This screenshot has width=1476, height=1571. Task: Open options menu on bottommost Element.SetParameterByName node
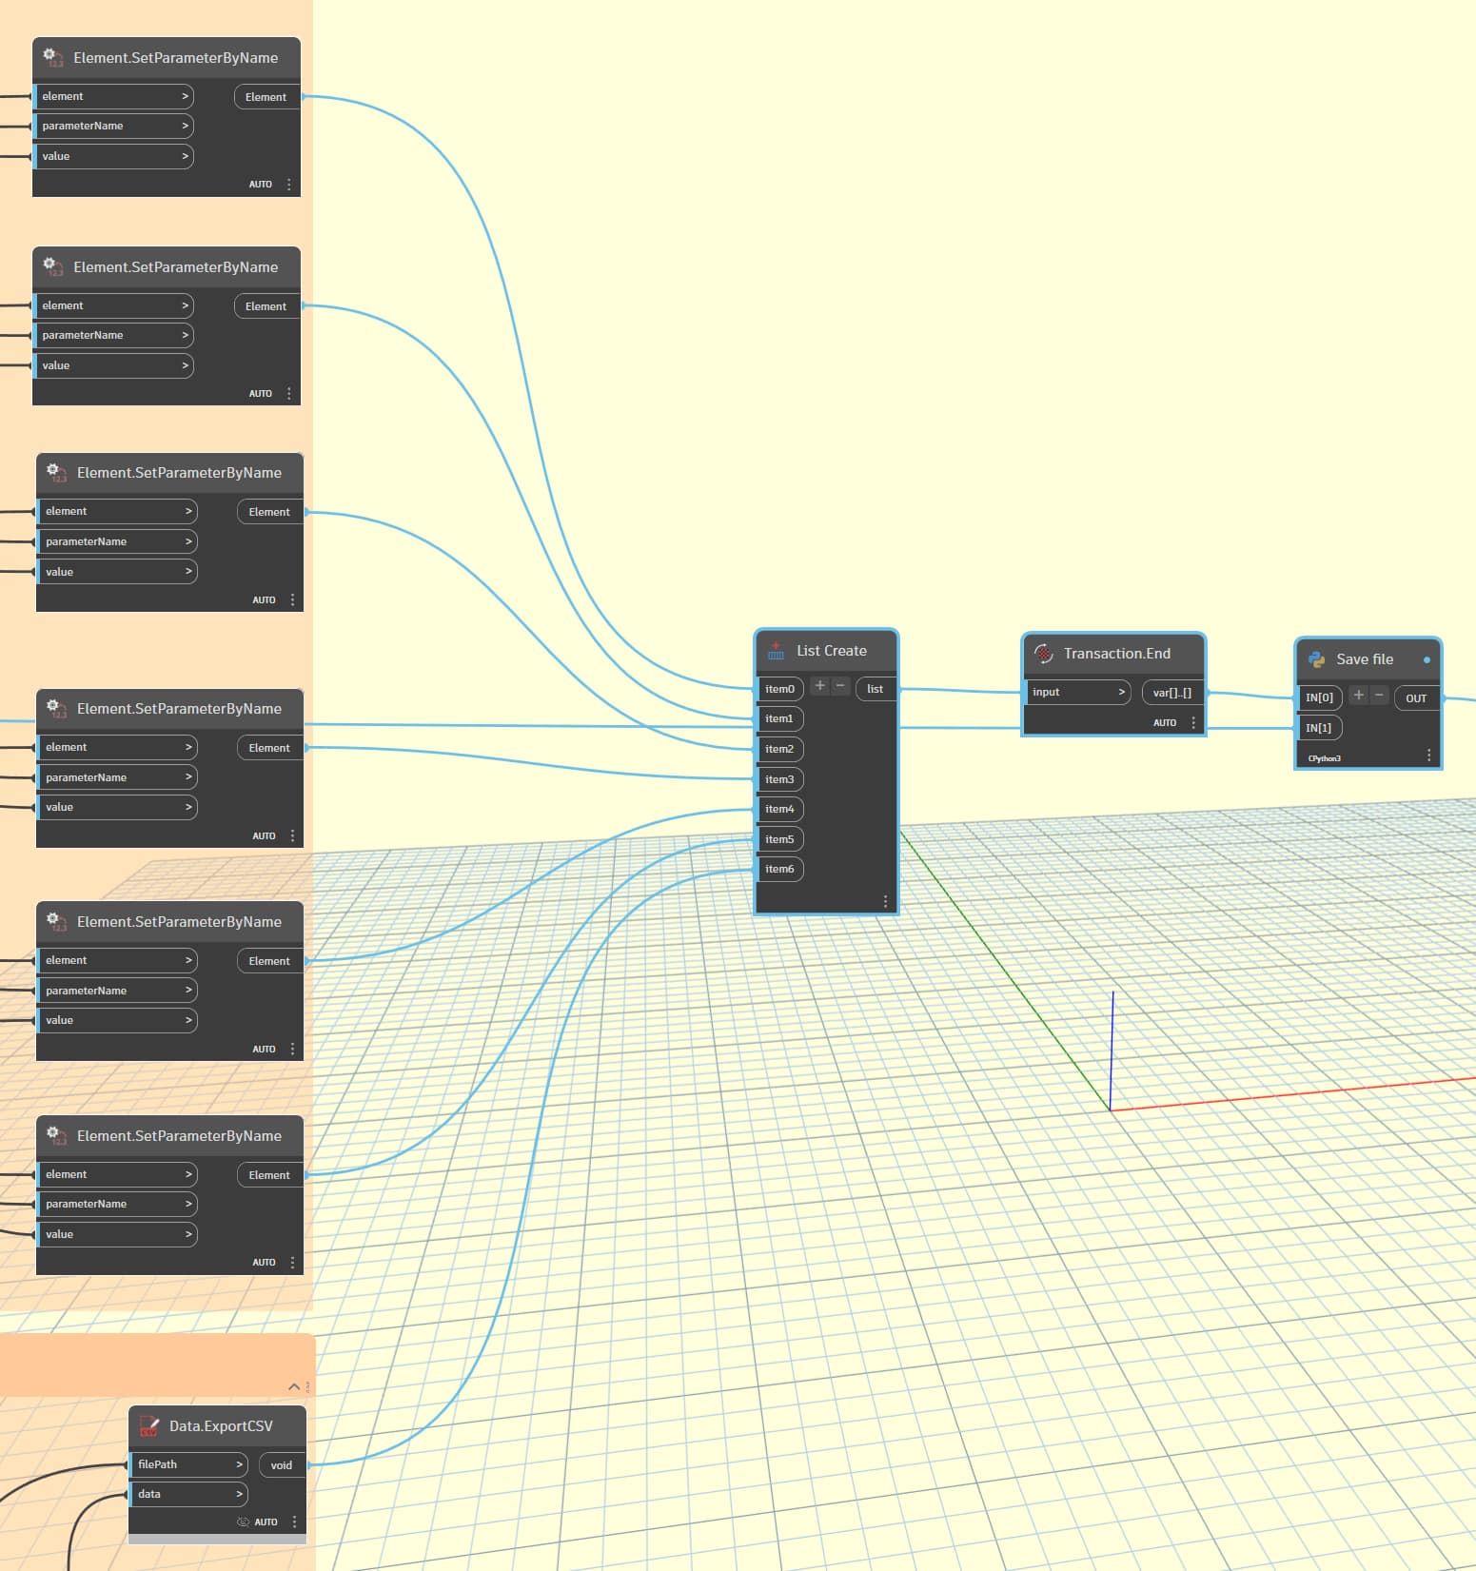click(292, 1262)
